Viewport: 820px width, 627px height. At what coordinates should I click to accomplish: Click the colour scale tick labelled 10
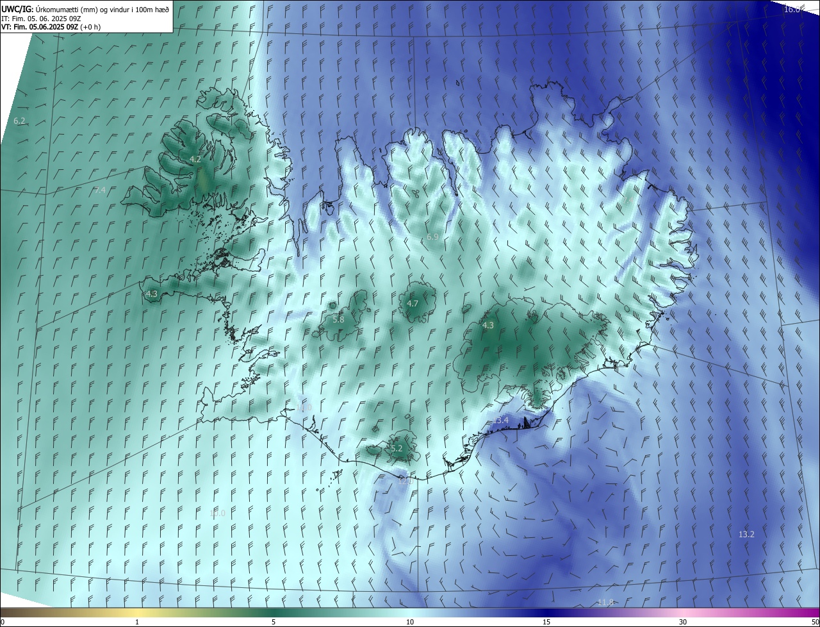(410, 622)
